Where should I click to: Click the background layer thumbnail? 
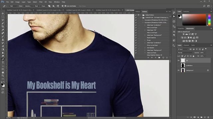[183, 70]
